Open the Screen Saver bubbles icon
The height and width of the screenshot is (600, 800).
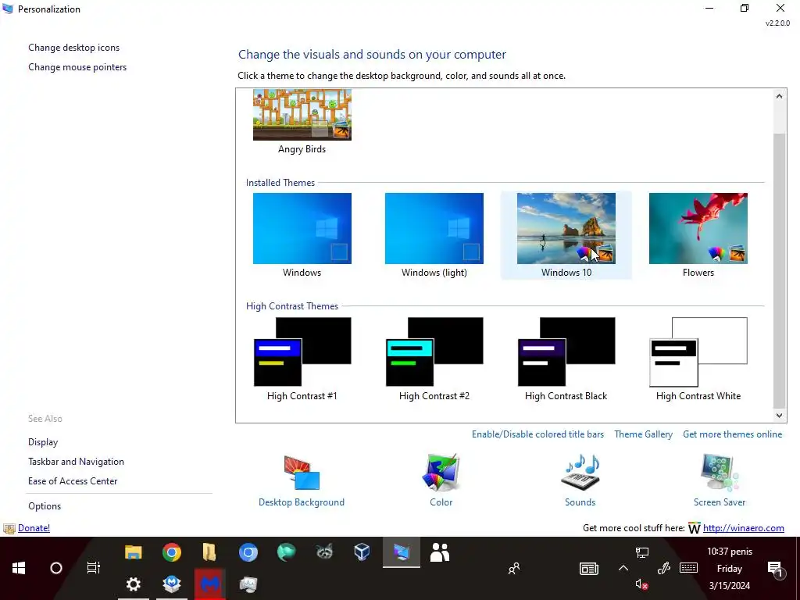720,473
